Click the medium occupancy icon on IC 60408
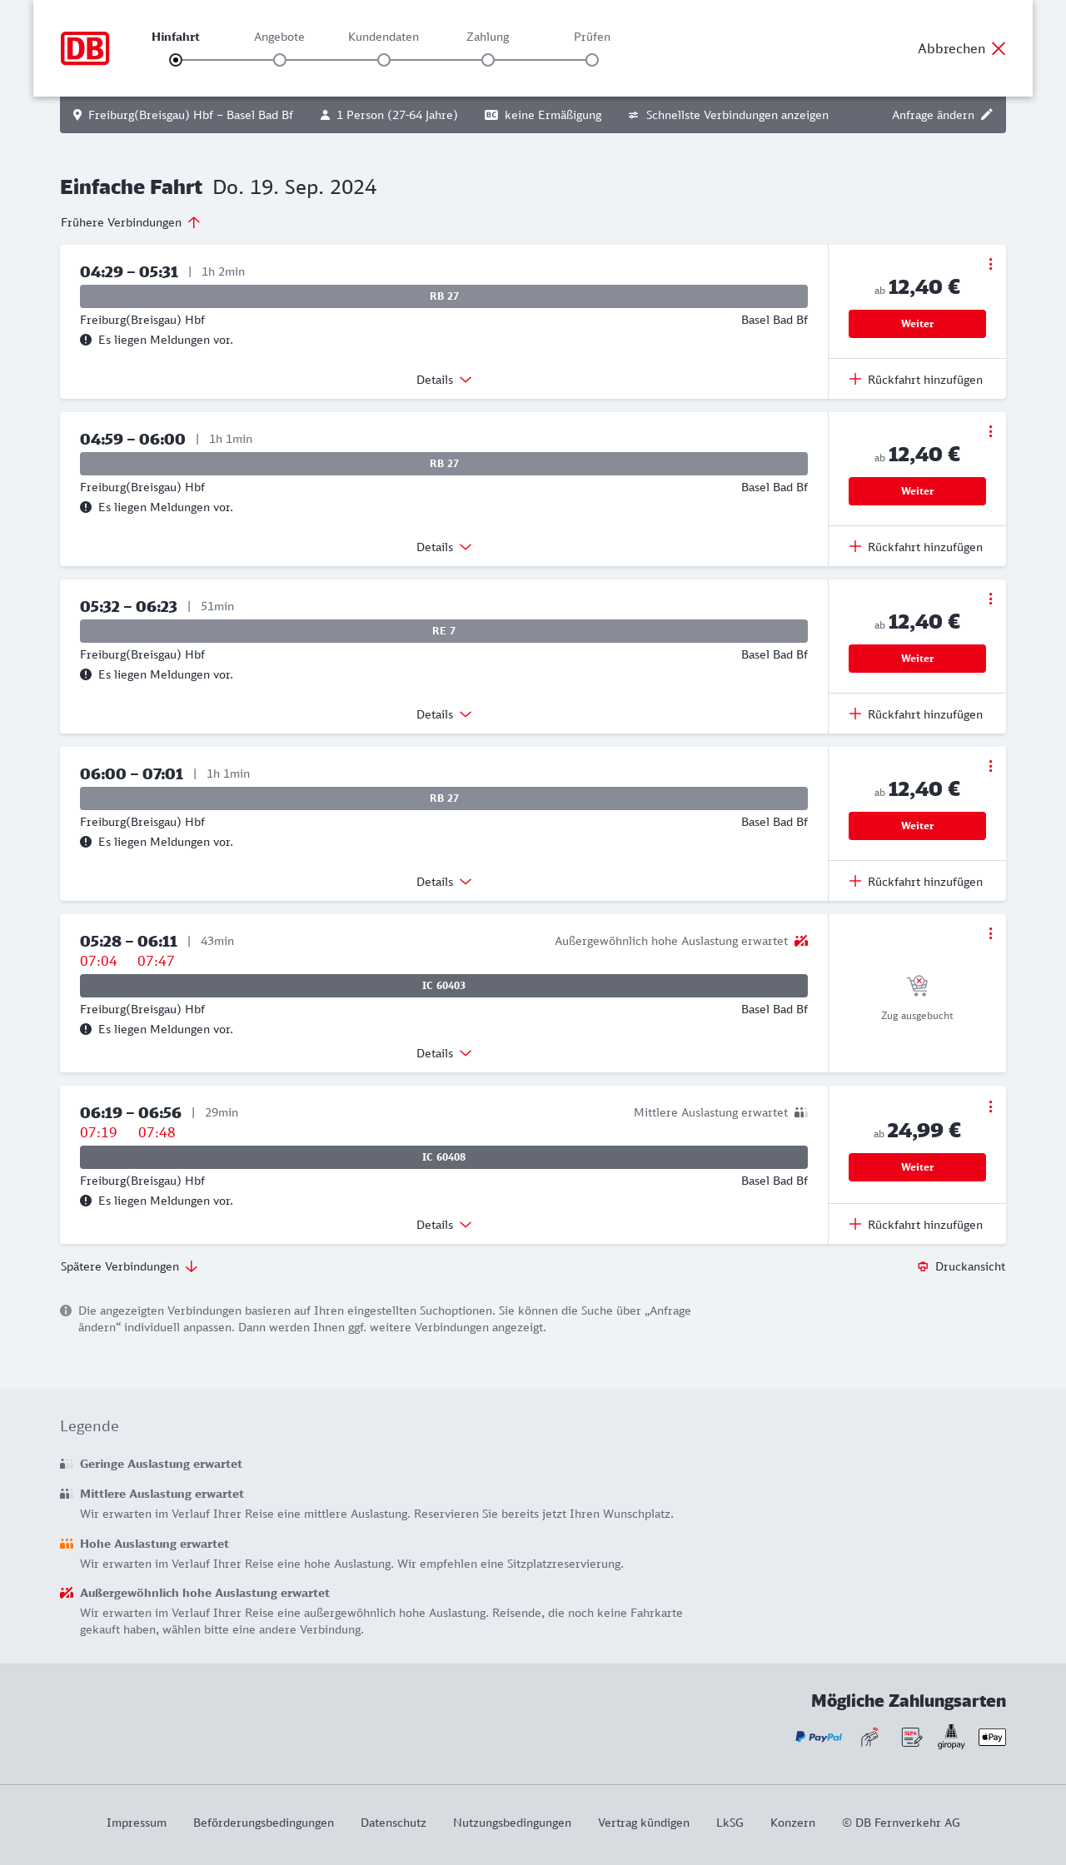 click(801, 1112)
